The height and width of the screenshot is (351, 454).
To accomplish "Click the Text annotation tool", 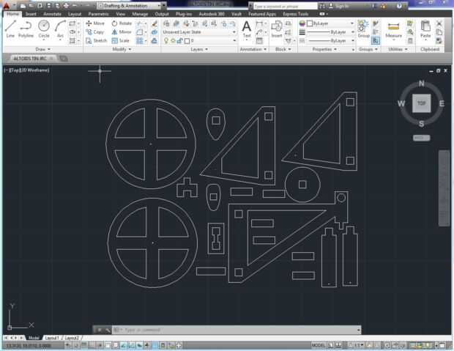I will [247, 29].
